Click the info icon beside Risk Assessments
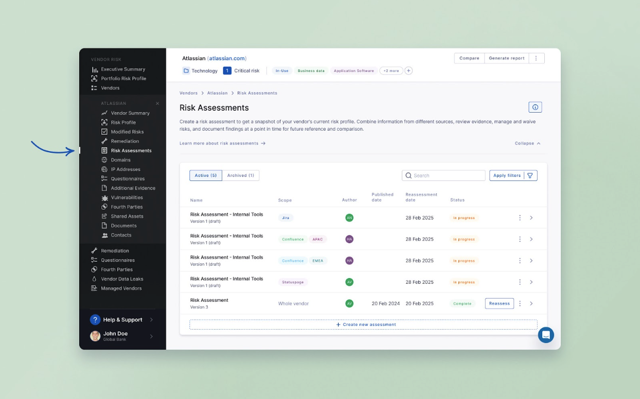 535,107
